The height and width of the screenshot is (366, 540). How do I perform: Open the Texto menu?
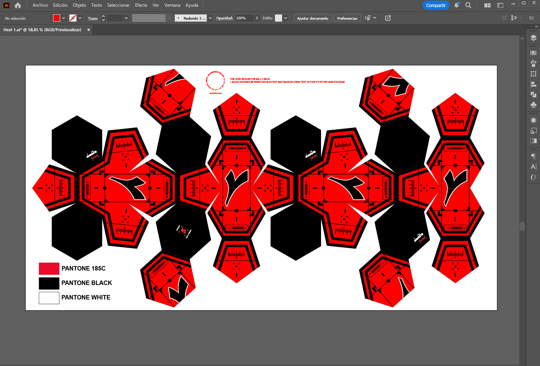pos(96,5)
